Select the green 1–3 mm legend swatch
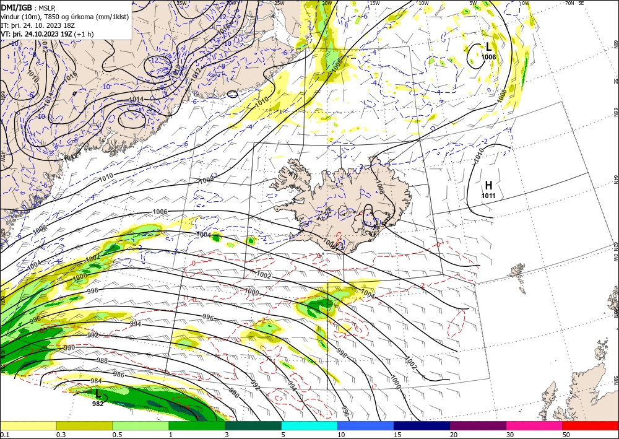Image resolution: width=619 pixels, height=439 pixels. (197, 425)
